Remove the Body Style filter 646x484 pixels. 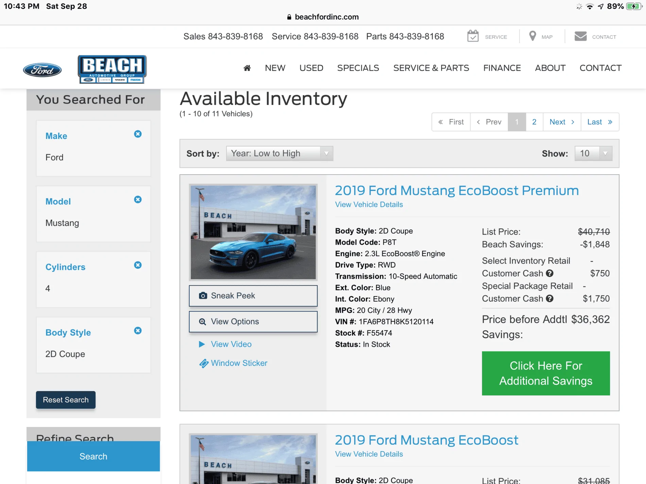point(138,331)
